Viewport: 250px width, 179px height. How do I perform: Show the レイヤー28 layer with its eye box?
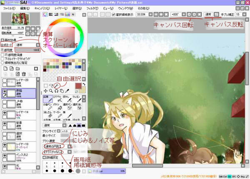pyautogui.click(x=5, y=81)
